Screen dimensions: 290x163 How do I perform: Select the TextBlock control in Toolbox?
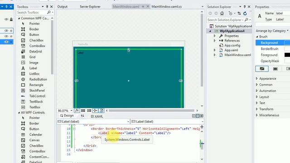coord(36,101)
